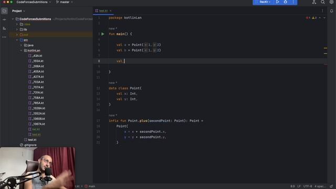Click the infix fun Point.plus line
Viewport: 336px width, 189px height.
156,121
